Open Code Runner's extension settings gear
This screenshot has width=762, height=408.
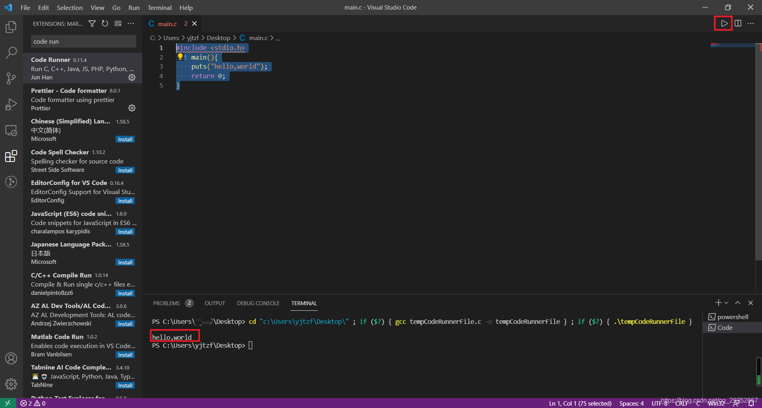(x=132, y=77)
